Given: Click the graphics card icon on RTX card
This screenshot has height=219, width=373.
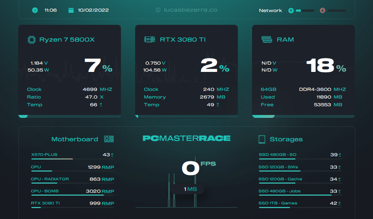Looking at the screenshot, I should coord(150,39).
